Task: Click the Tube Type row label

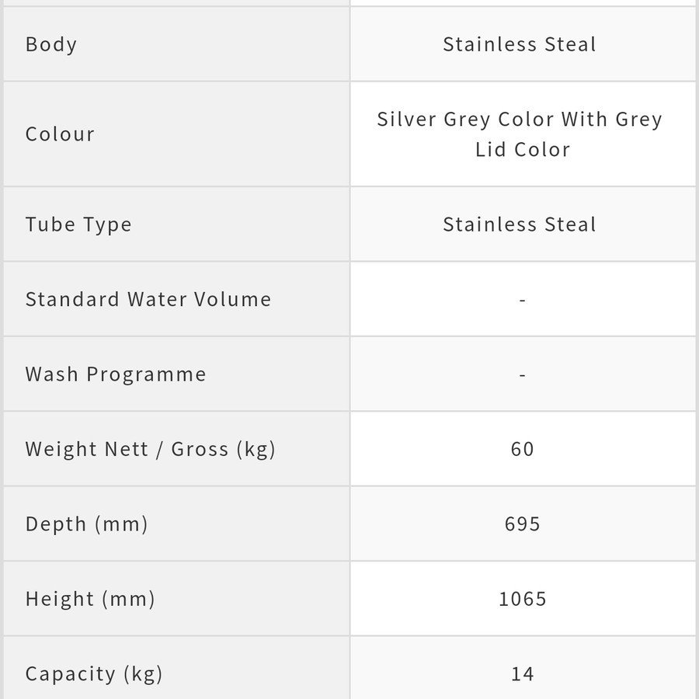Action: tap(78, 224)
